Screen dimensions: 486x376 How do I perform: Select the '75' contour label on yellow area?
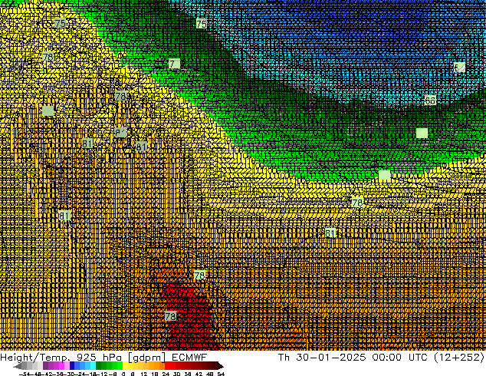point(60,23)
